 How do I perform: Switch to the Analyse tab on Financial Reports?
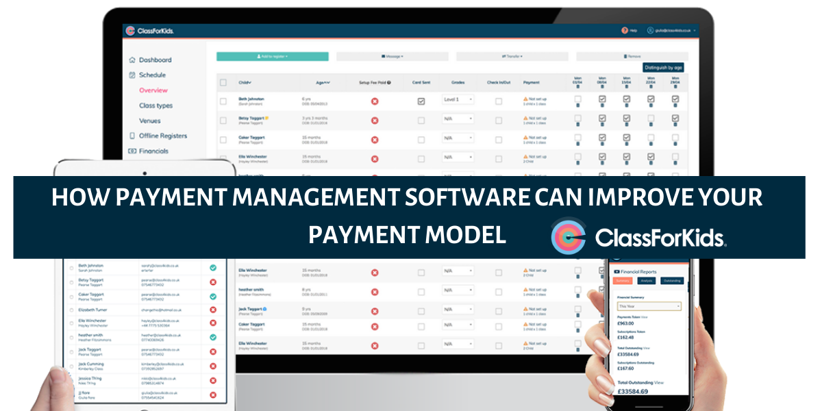647,281
